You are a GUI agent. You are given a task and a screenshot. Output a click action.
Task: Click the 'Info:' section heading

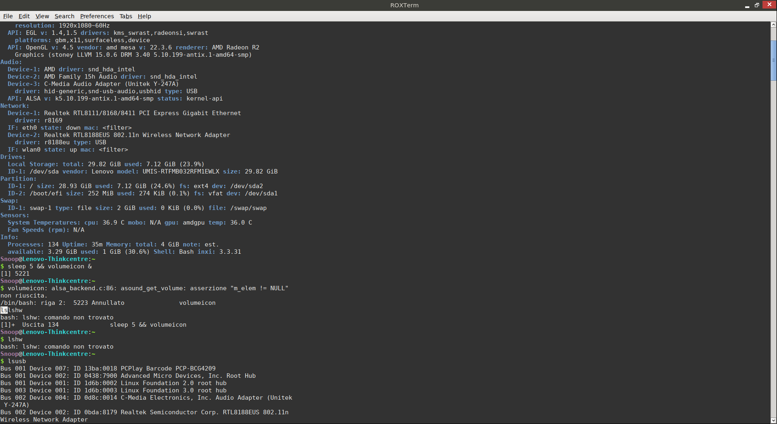pyautogui.click(x=9, y=237)
